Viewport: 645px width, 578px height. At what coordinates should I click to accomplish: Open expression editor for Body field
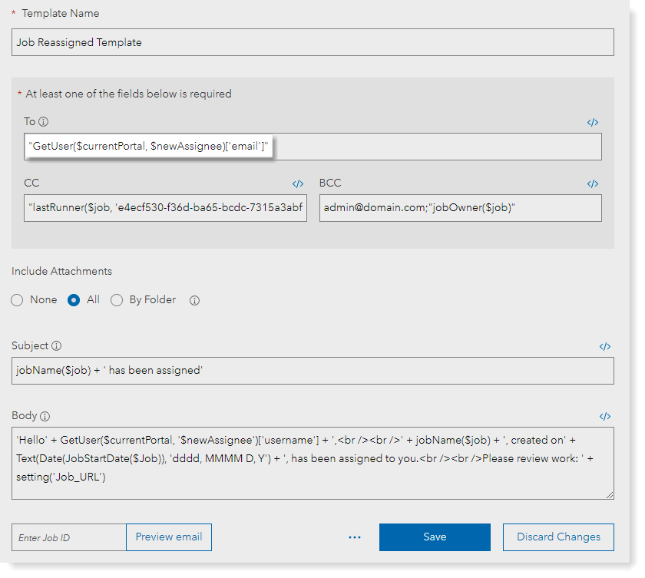(x=605, y=417)
